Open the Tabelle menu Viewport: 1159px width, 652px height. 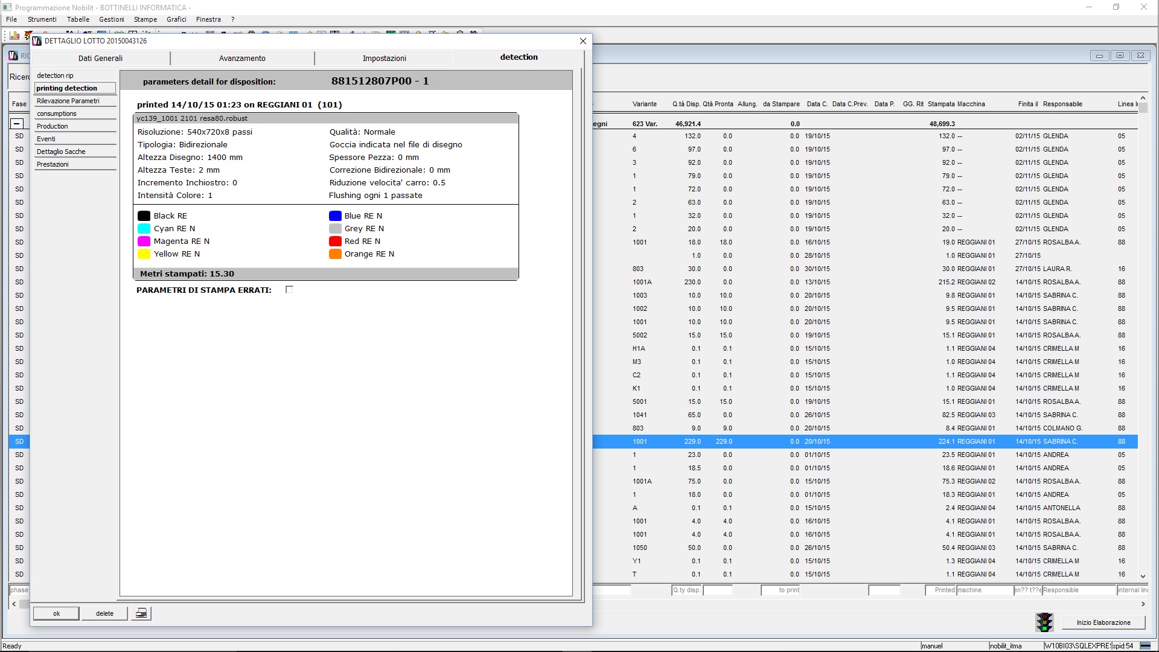[x=78, y=19]
